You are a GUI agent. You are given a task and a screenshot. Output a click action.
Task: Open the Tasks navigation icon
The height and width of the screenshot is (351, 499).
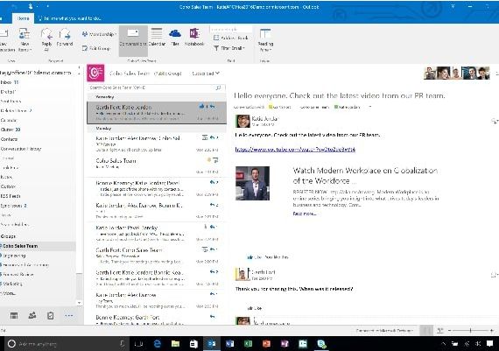point(50,315)
